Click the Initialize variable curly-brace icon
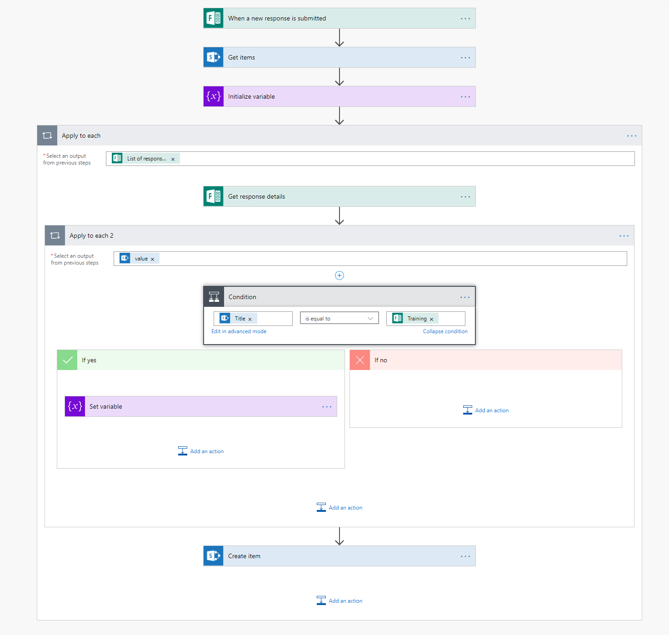The image size is (669, 635). [213, 96]
